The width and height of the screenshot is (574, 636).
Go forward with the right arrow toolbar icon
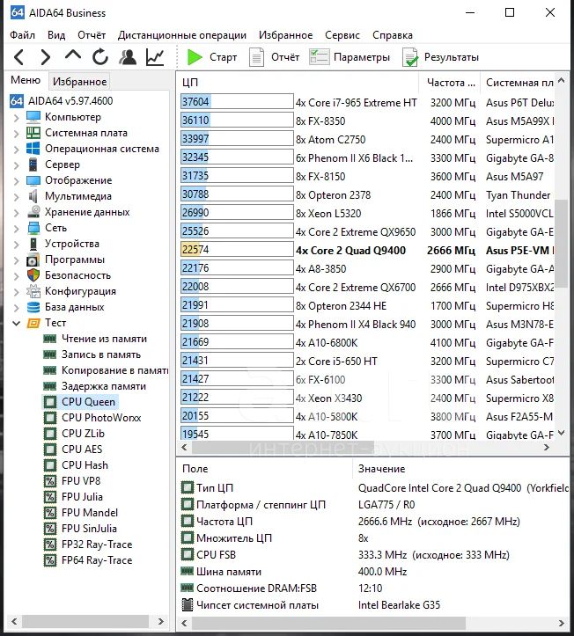(46, 57)
